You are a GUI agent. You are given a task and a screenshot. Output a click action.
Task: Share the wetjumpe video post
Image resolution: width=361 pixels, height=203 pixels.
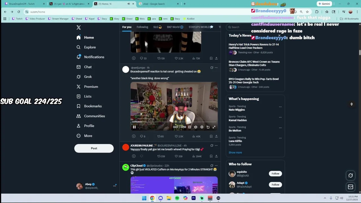[x=216, y=136]
